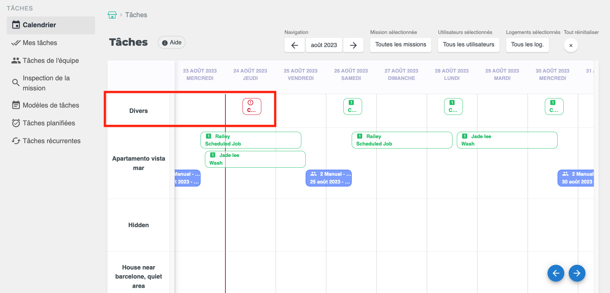The width and height of the screenshot is (610, 293).
Task: Open the green Divers task on 26 août
Action: pyautogui.click(x=352, y=107)
